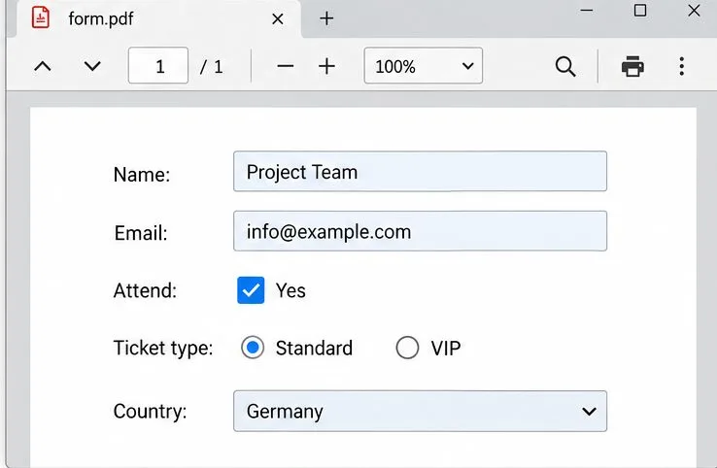Select the Standard ticket radio button
Screen dimensions: 717x468
tap(253, 348)
